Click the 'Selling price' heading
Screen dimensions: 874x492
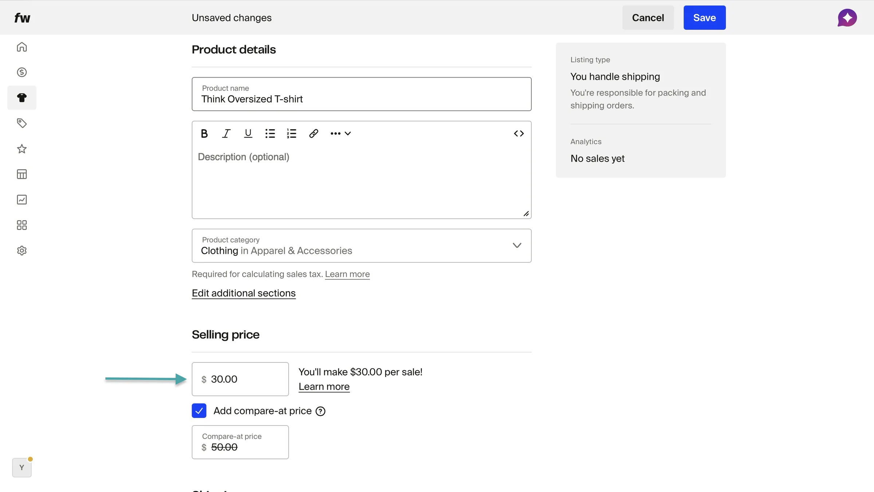point(225,335)
